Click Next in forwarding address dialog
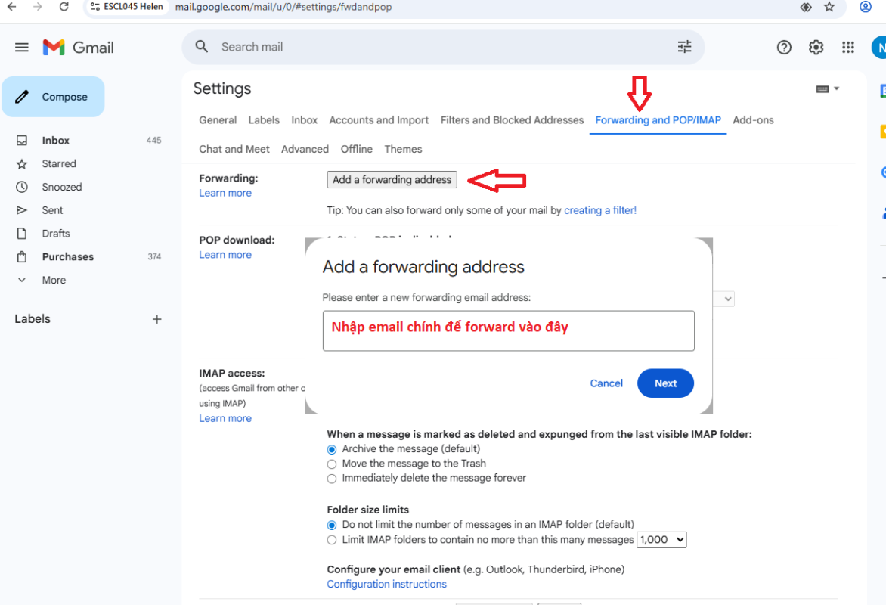886x605 pixels. [x=665, y=383]
